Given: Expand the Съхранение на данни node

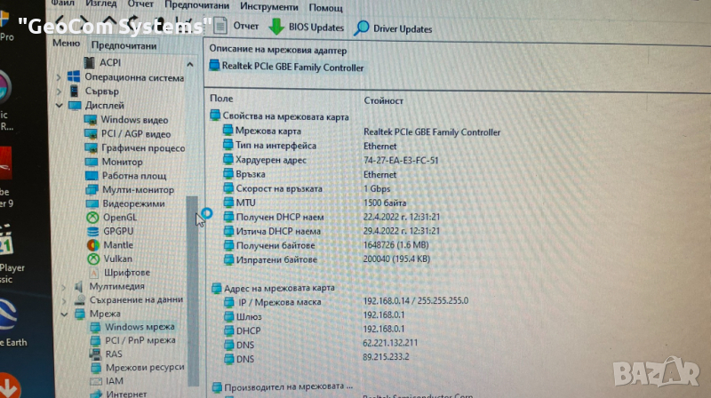Looking at the screenshot, I should click(62, 299).
